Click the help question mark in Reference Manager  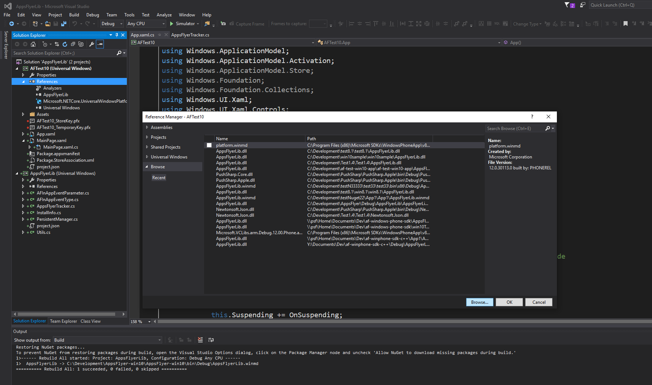(532, 117)
